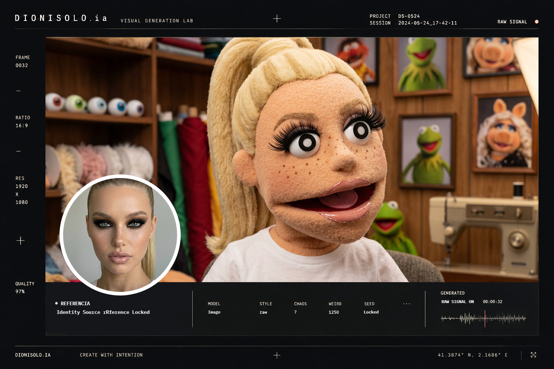Click the fullscreen frame icon in the footer
The width and height of the screenshot is (554, 369).
pyautogui.click(x=533, y=355)
